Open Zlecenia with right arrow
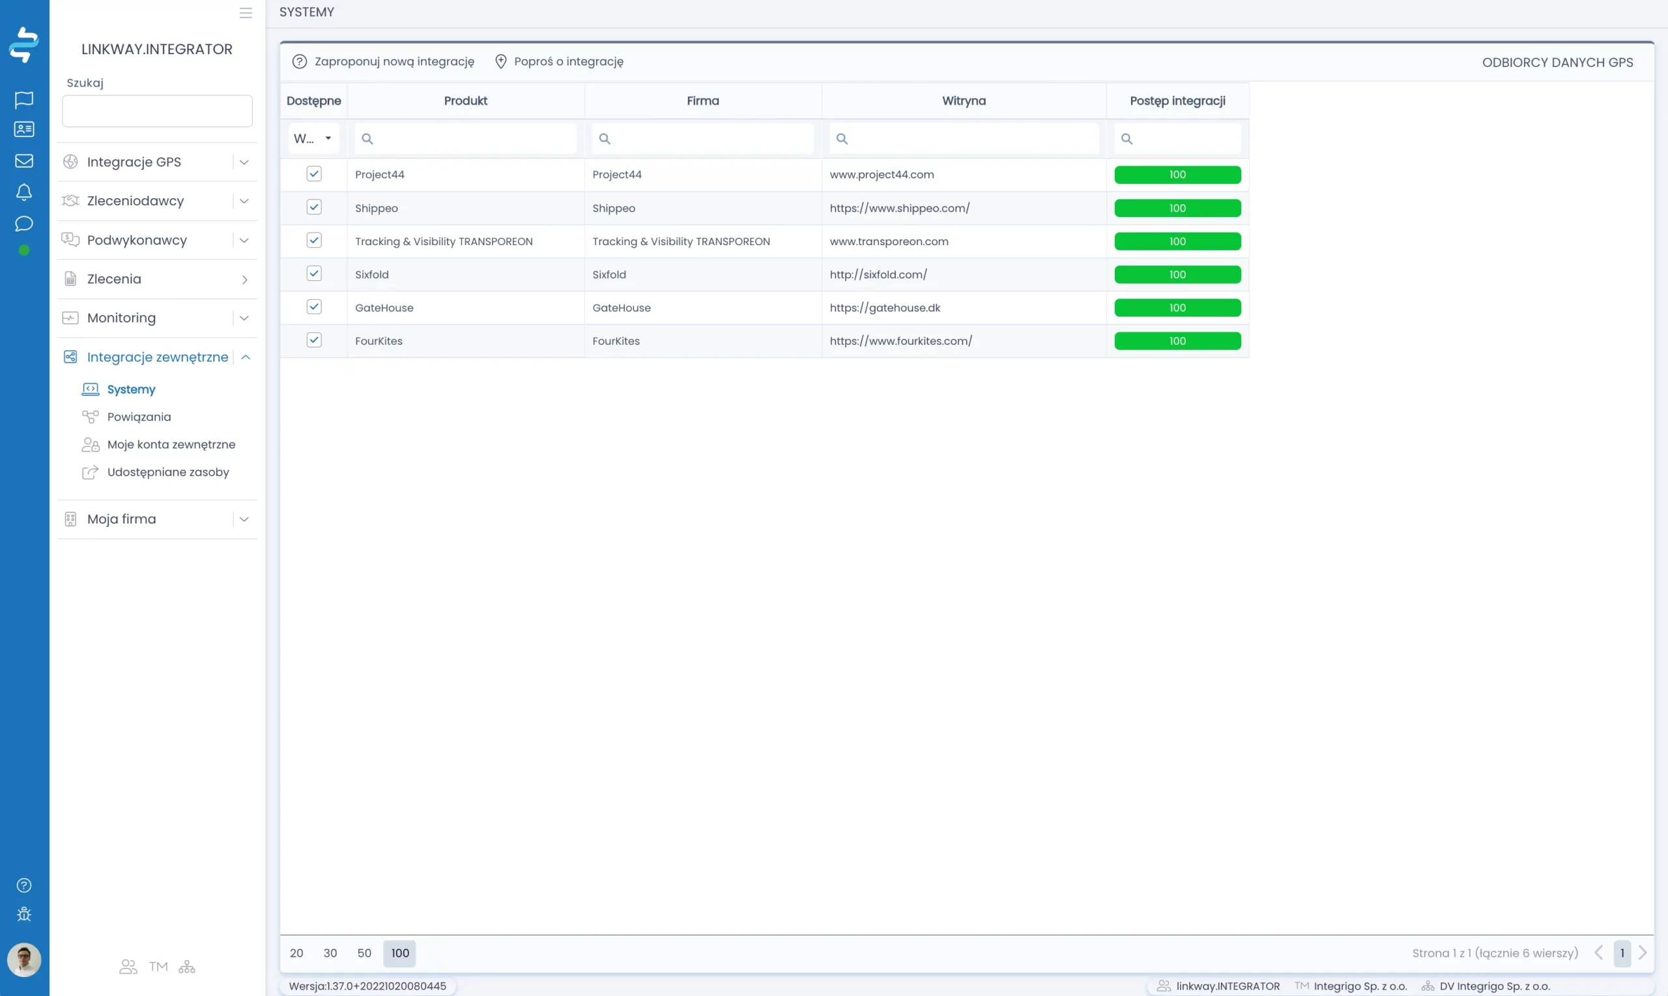1668x996 pixels. [x=245, y=279]
